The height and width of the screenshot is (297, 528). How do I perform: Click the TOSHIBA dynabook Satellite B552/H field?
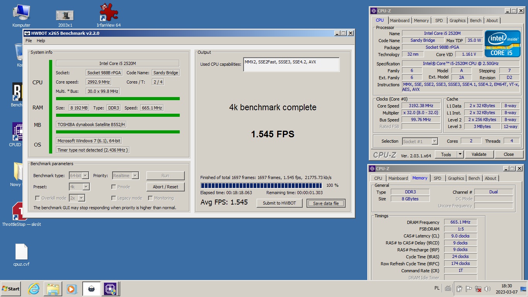click(91, 125)
